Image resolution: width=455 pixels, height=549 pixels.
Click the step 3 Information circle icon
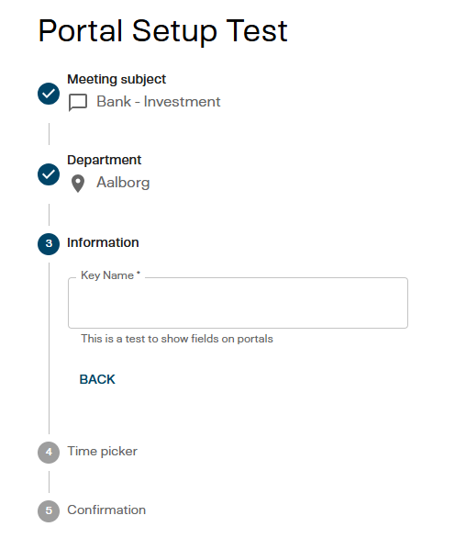(x=49, y=244)
